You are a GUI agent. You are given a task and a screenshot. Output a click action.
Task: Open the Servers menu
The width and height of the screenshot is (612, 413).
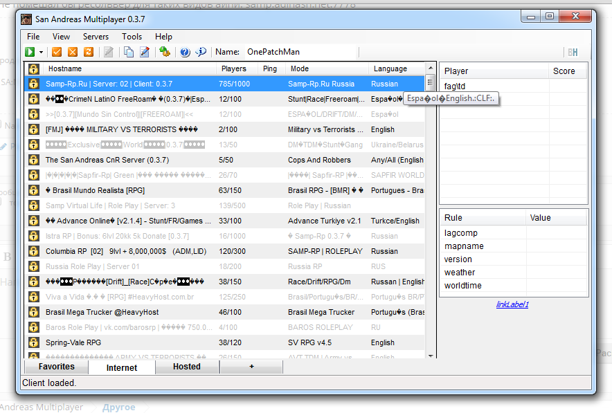tap(96, 37)
